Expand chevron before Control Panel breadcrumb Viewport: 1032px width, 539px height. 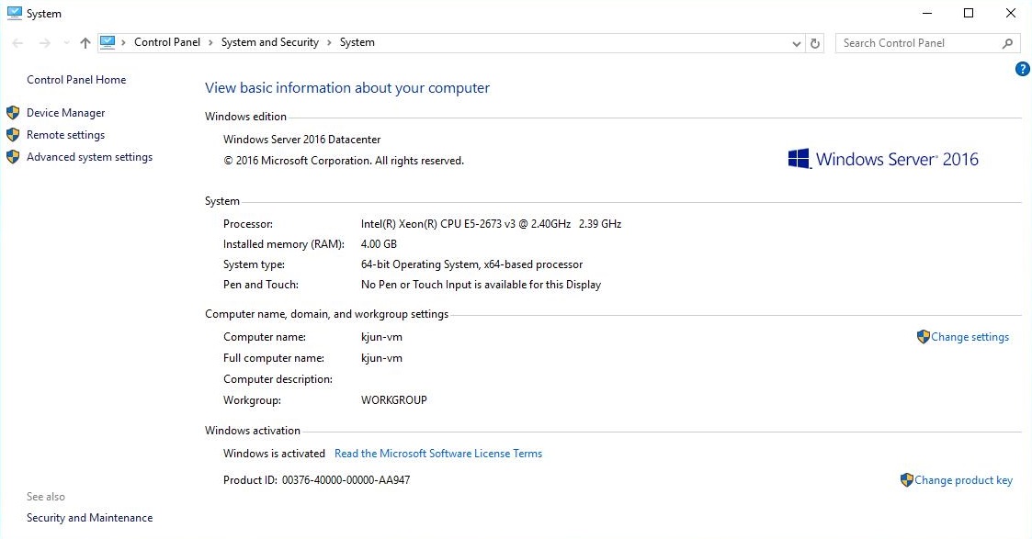(123, 43)
